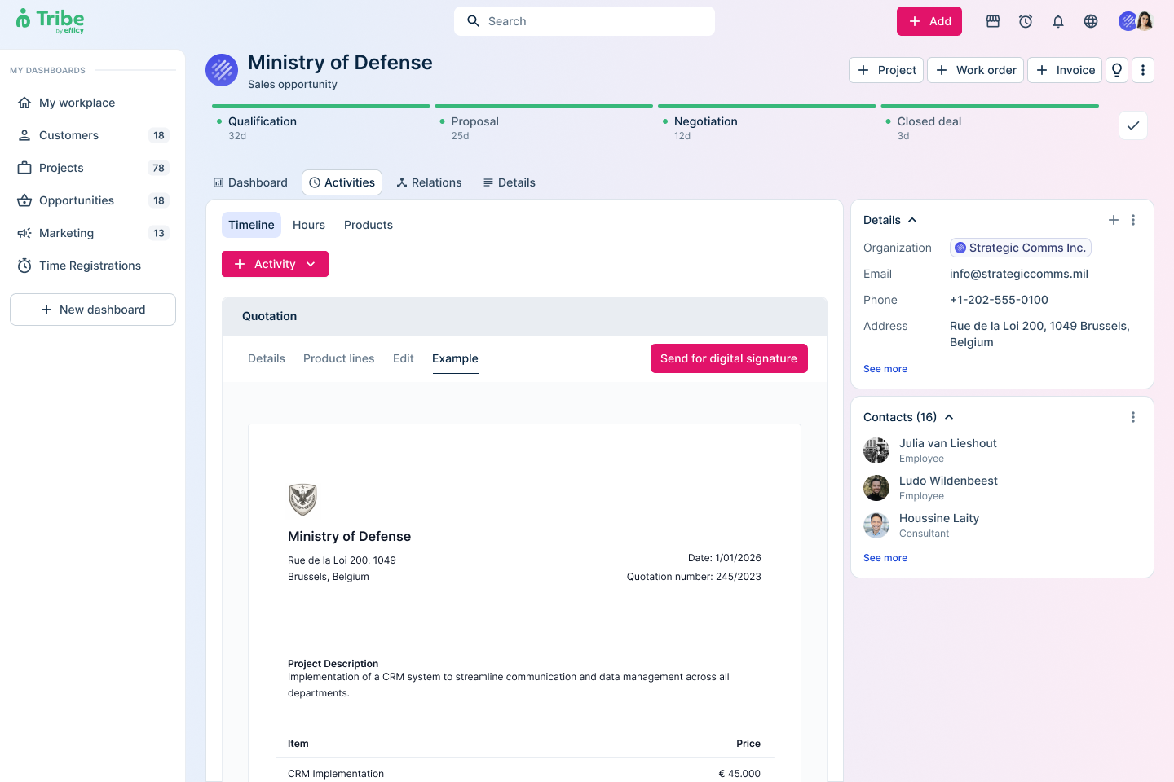Add a detail with the Details plus icon
The image size is (1174, 782).
coord(1114,220)
